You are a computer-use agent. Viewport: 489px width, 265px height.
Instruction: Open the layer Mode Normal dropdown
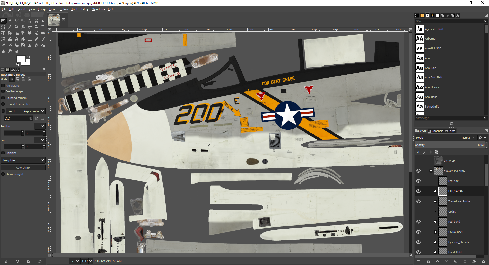point(446,138)
